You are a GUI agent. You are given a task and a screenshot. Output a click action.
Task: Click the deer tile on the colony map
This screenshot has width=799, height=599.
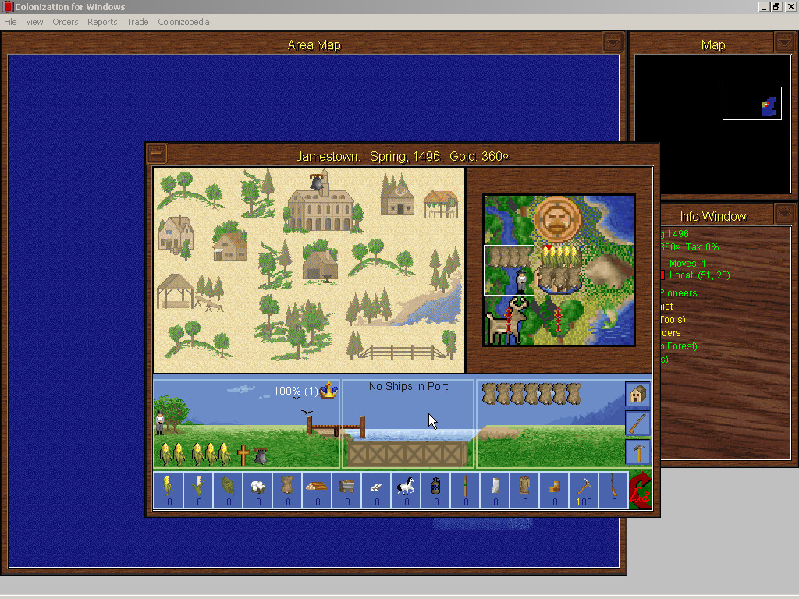point(509,321)
